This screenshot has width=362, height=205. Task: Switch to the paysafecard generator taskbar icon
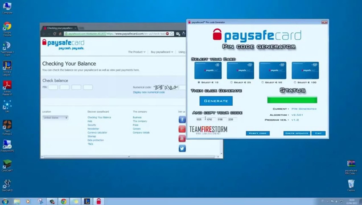click(98, 202)
